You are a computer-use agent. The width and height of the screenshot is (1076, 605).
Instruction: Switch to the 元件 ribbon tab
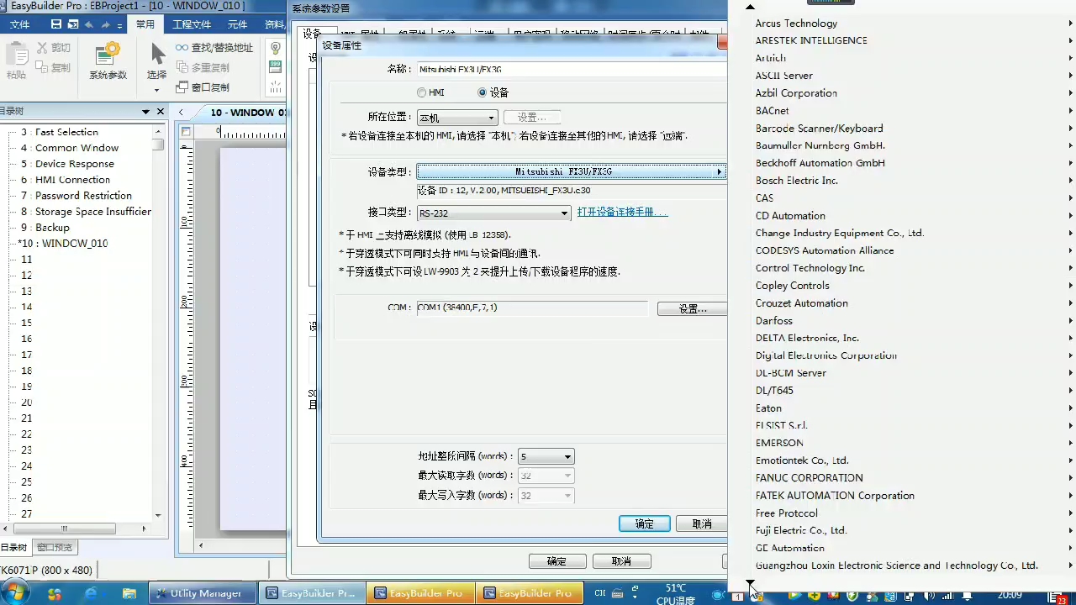pos(238,25)
